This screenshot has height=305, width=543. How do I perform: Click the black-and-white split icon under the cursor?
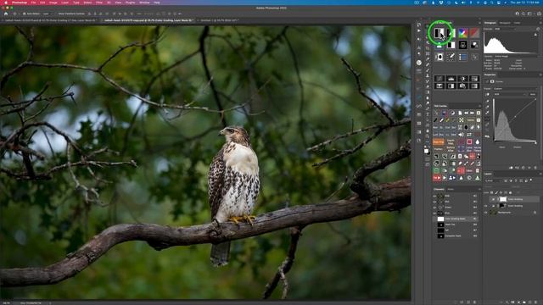tap(439, 33)
